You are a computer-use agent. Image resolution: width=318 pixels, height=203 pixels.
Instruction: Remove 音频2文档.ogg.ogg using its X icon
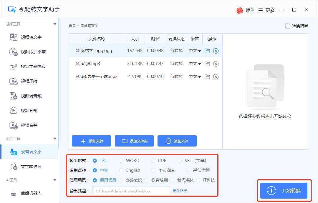tap(216, 51)
